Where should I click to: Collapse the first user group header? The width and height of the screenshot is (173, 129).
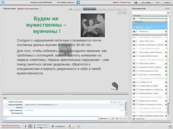pyautogui.click(x=150, y=15)
